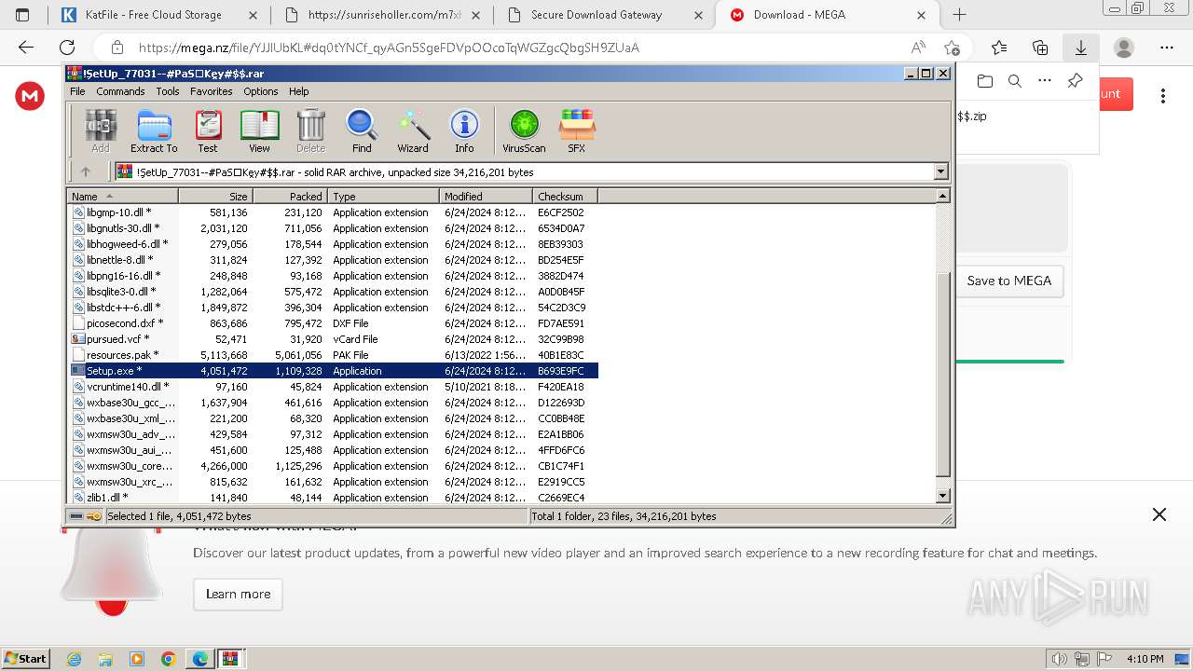
Task: Open downloads folder icon in Edge panel
Action: click(985, 81)
